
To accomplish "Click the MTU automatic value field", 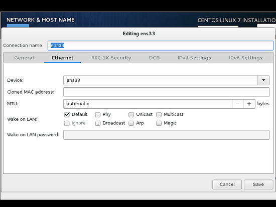I will point(148,104).
